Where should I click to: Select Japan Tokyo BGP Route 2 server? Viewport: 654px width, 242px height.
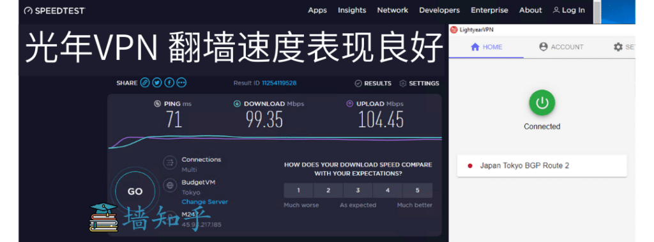point(542,165)
